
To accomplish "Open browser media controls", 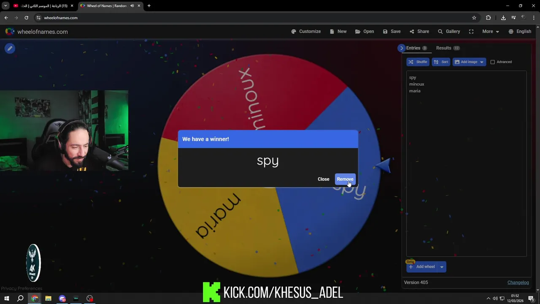I will [513, 18].
